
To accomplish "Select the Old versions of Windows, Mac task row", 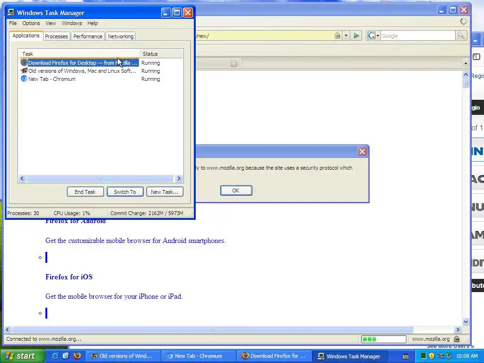I will click(101, 71).
